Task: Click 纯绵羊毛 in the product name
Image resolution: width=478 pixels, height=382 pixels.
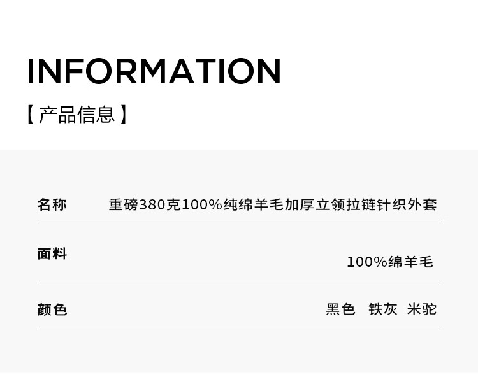Action: tap(254, 204)
